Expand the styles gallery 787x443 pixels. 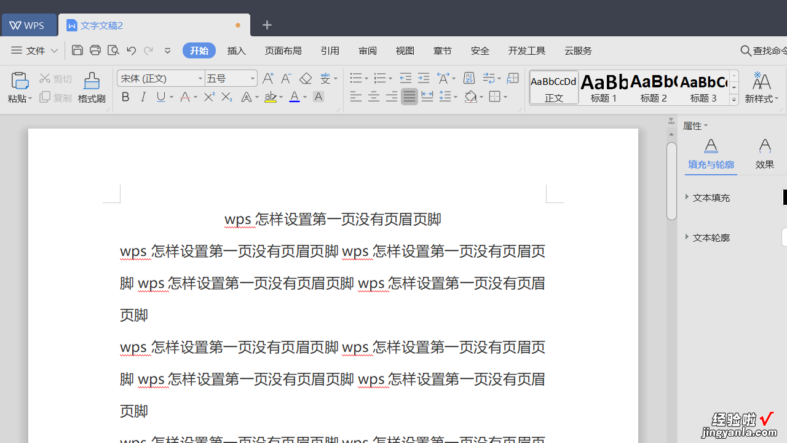coord(734,99)
